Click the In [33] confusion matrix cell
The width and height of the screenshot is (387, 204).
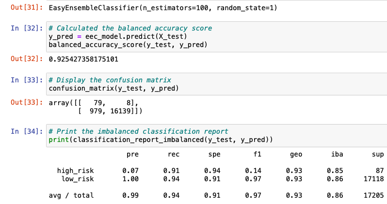(217, 84)
